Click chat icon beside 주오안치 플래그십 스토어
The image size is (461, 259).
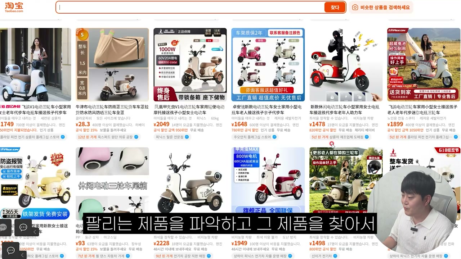(x=274, y=137)
